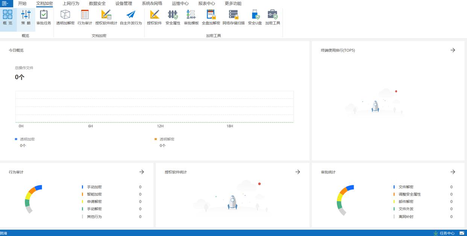Open 任务中心 in the status bar
This screenshot has height=236, width=467.
tap(444, 233)
